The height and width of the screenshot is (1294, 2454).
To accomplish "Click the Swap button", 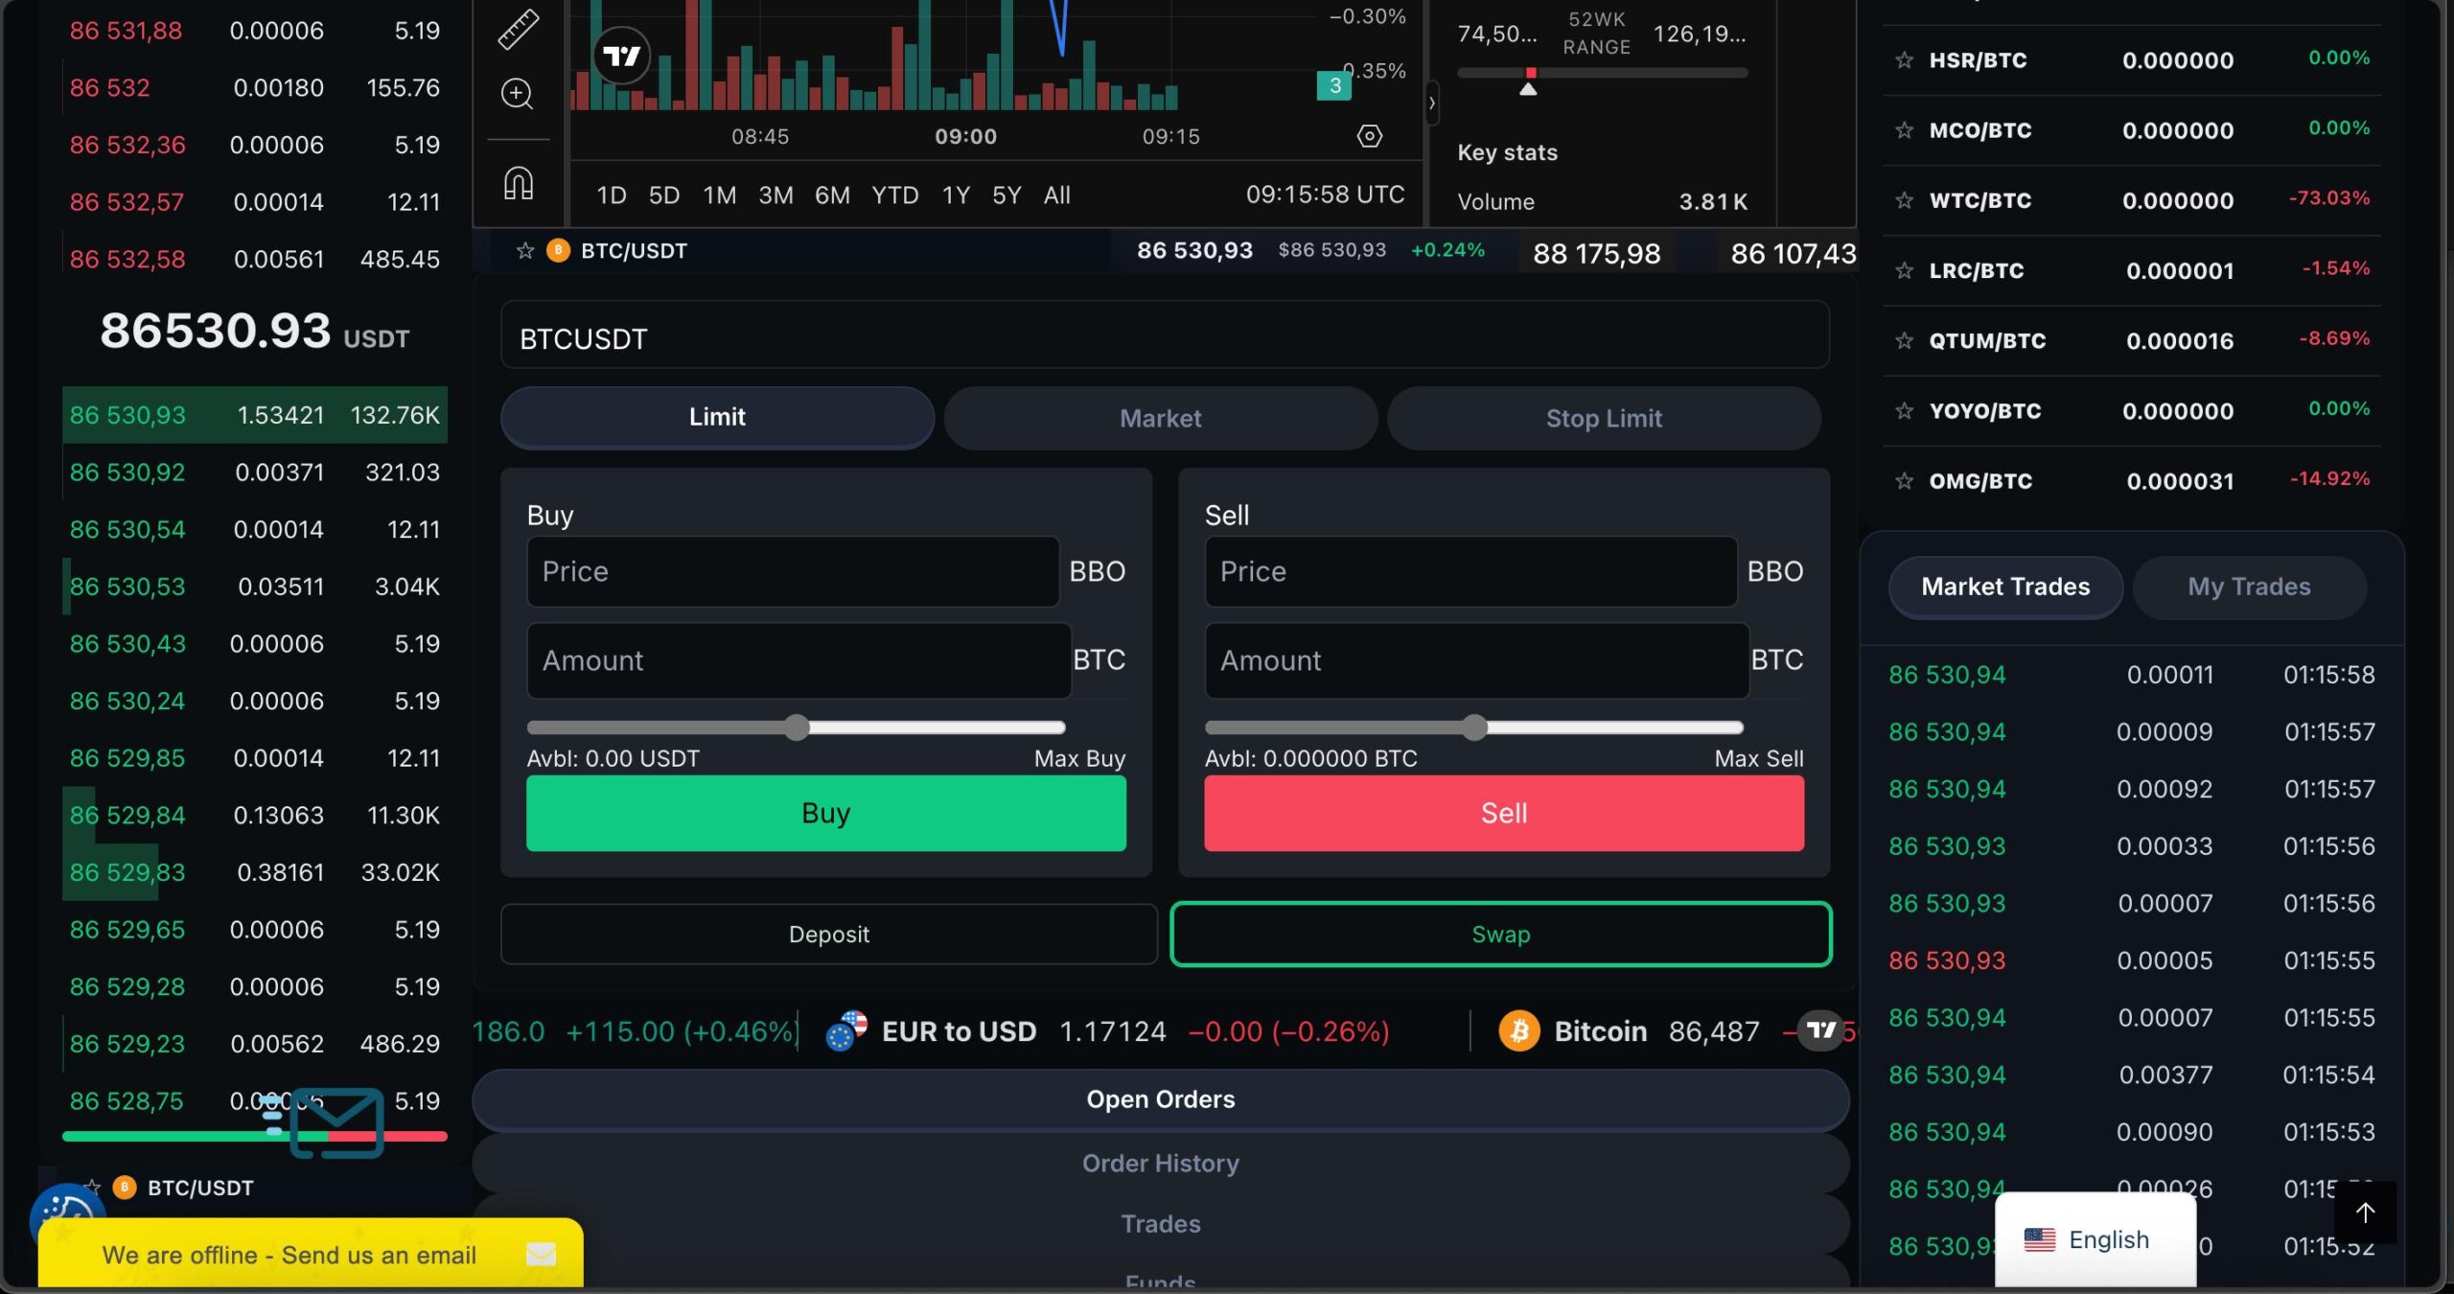I will (1500, 934).
